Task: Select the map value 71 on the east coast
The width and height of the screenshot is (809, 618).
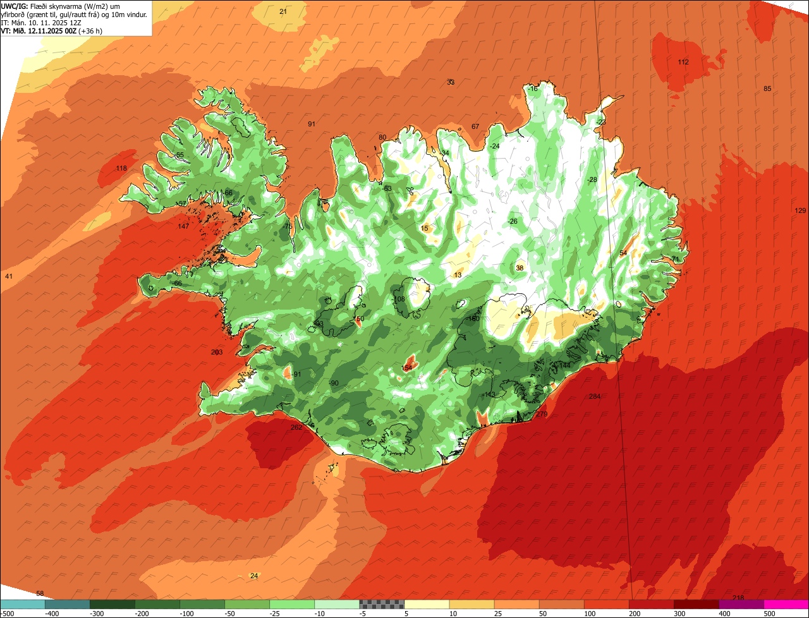Action: tap(675, 259)
